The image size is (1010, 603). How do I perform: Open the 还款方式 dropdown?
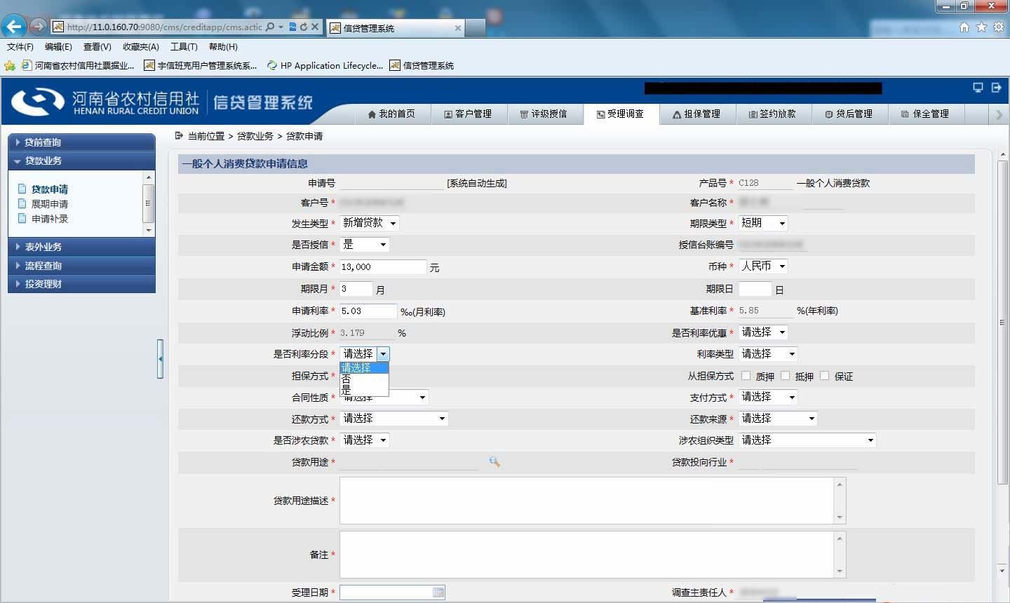tap(394, 419)
